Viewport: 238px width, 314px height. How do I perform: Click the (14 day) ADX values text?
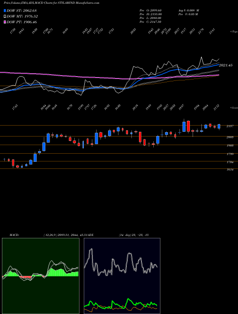[134, 235]
